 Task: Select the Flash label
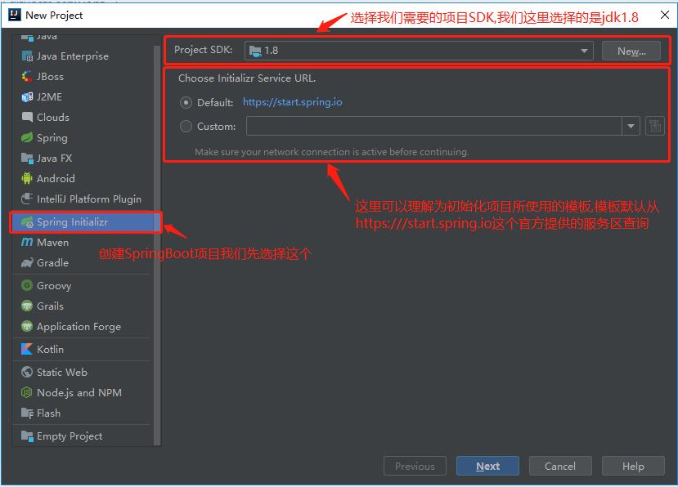pyautogui.click(x=48, y=413)
